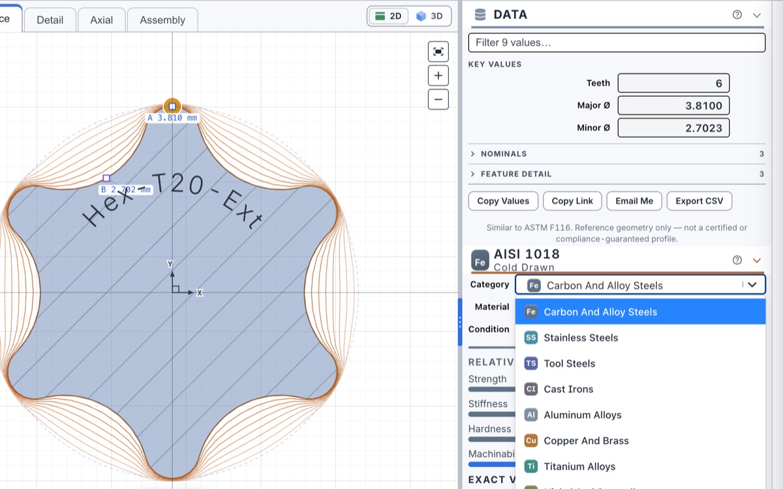The height and width of the screenshot is (489, 783).
Task: Select Cast Irons category
Action: 640,389
